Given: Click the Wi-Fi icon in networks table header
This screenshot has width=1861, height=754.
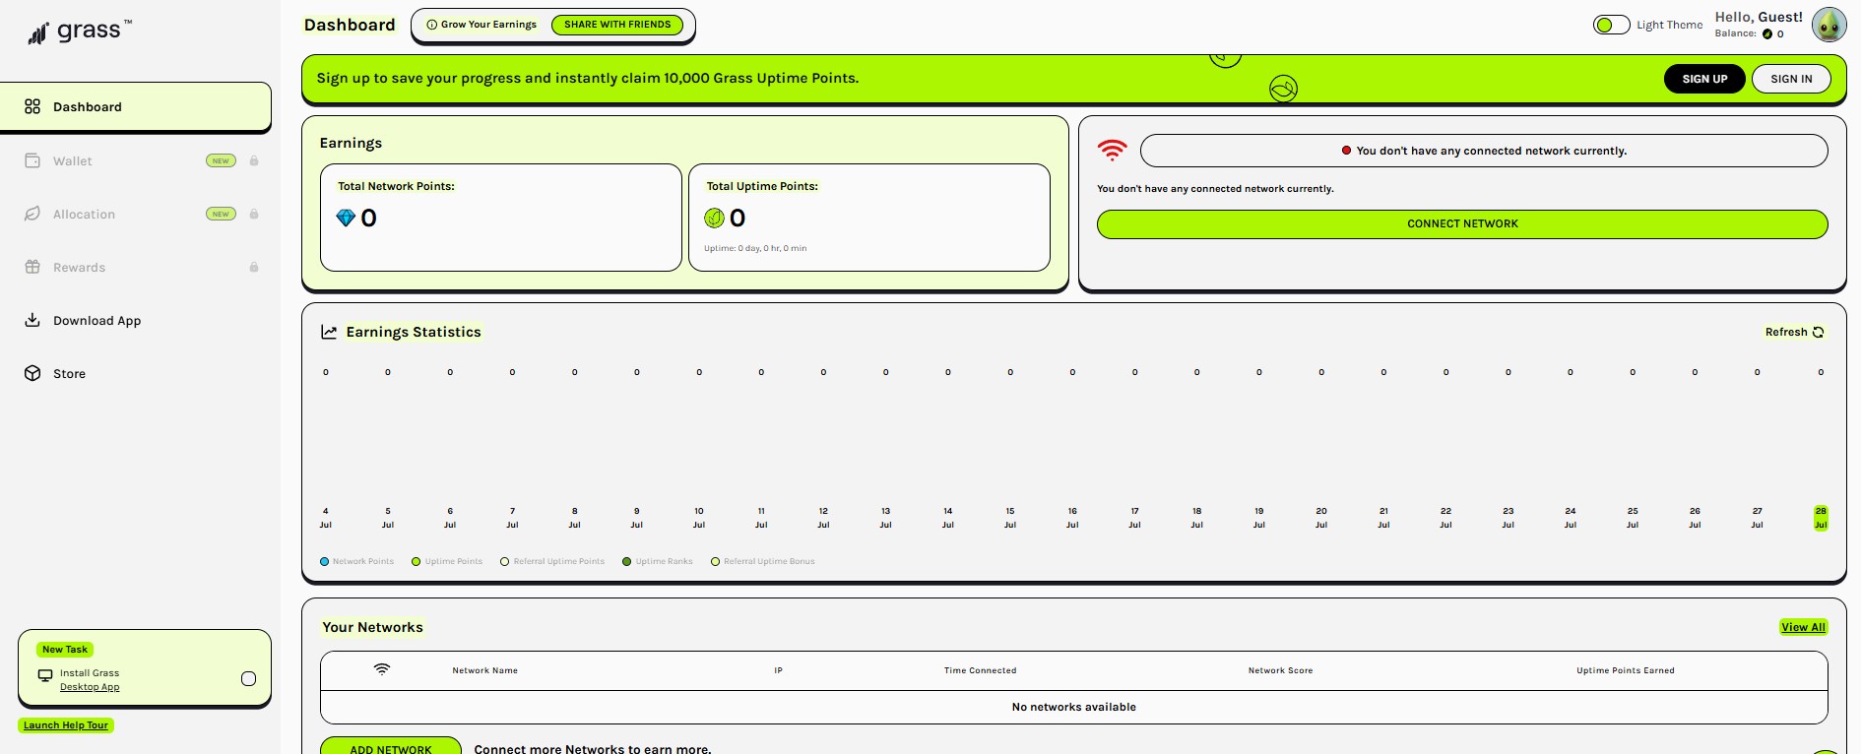Looking at the screenshot, I should (x=382, y=669).
